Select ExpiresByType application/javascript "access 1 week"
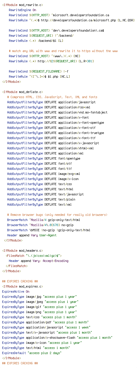This screenshot has height=368, width=137. coord(47,327)
